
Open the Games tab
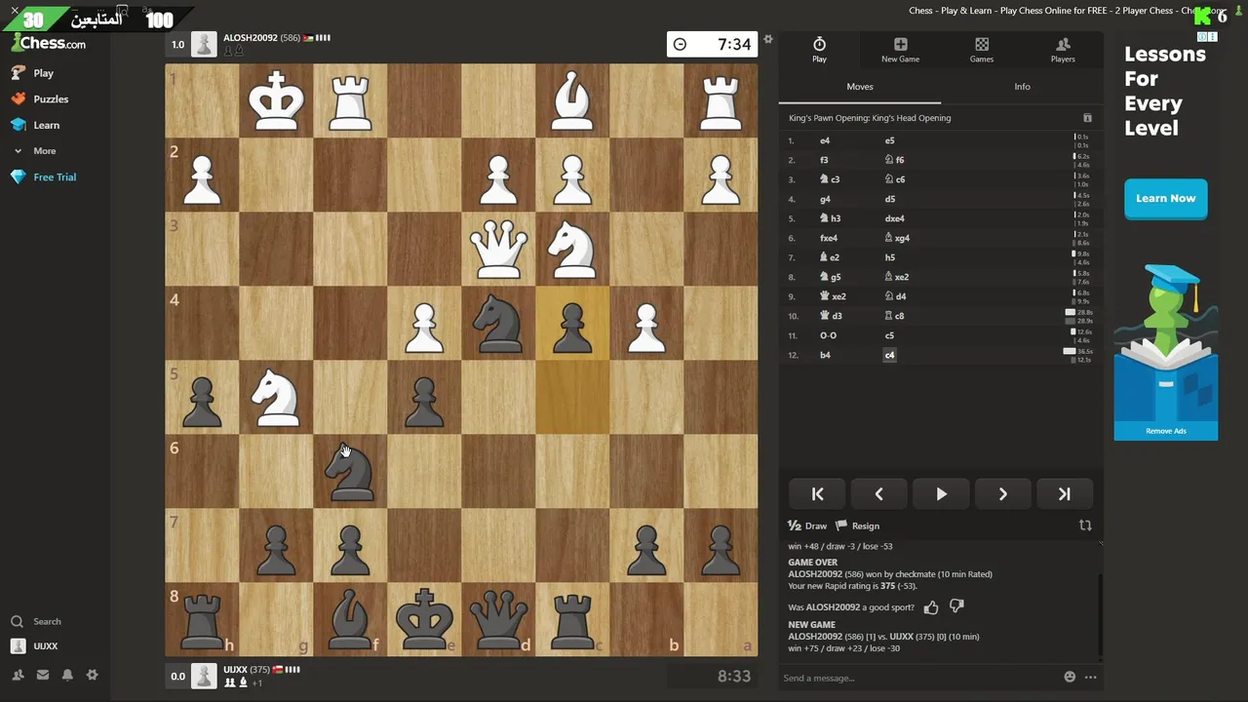(x=982, y=50)
